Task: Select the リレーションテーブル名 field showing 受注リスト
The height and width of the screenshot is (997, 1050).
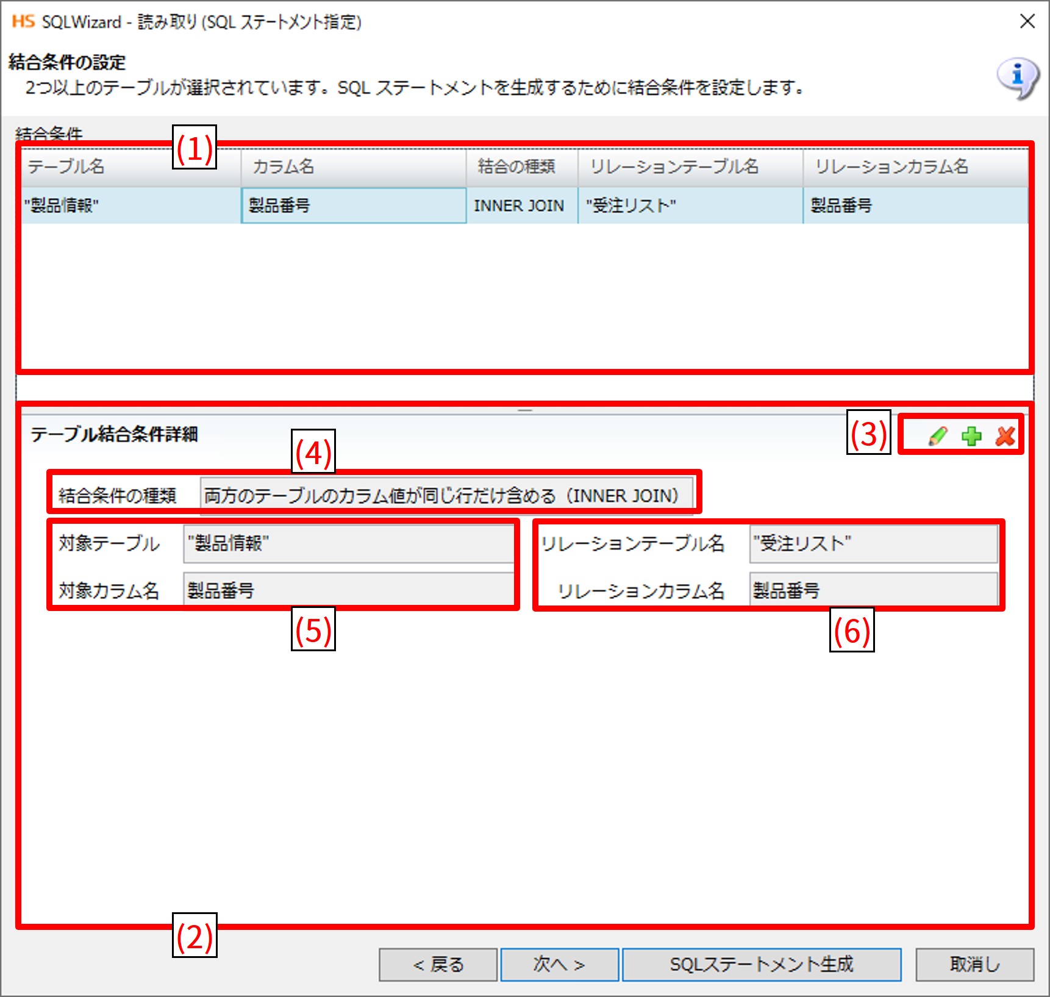Action: pos(873,543)
